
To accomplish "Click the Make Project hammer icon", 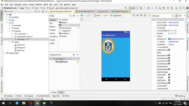I will 126,8.
